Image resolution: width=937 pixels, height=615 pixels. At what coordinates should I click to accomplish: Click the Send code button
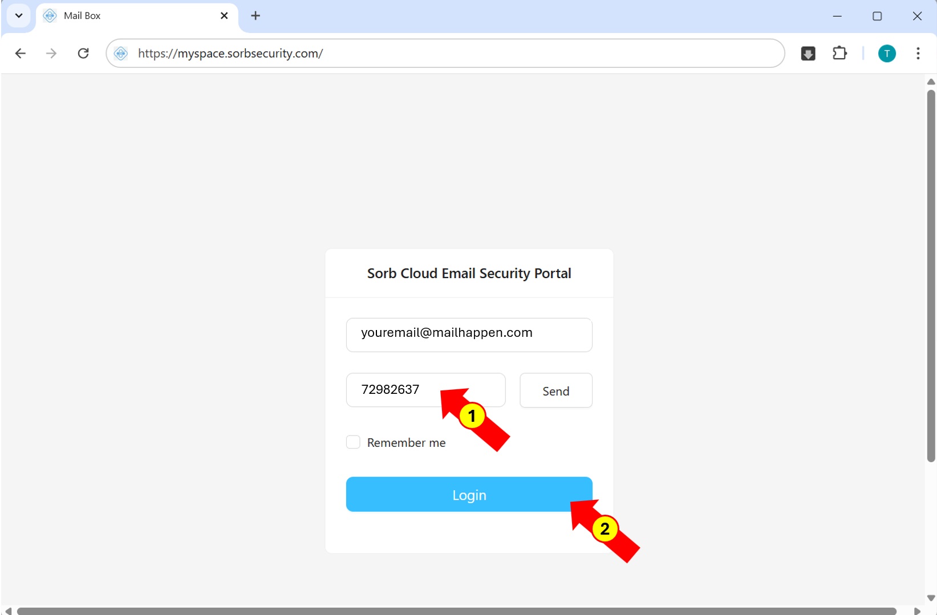(x=555, y=391)
